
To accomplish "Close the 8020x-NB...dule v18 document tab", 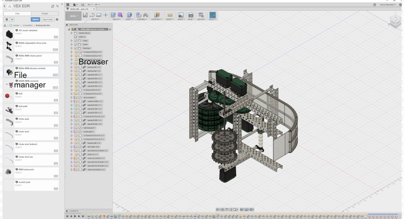I will [94, 9].
